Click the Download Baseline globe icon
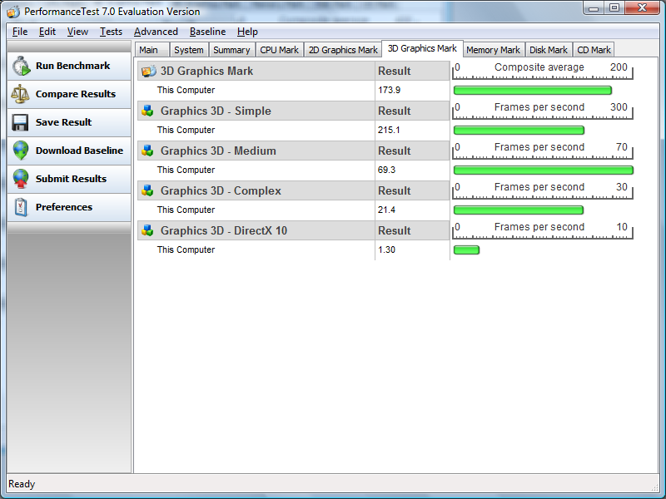Screen dimensions: 666x499 click(21, 151)
